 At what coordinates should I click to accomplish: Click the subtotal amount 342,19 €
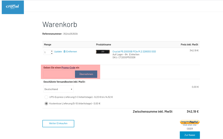click(193, 112)
